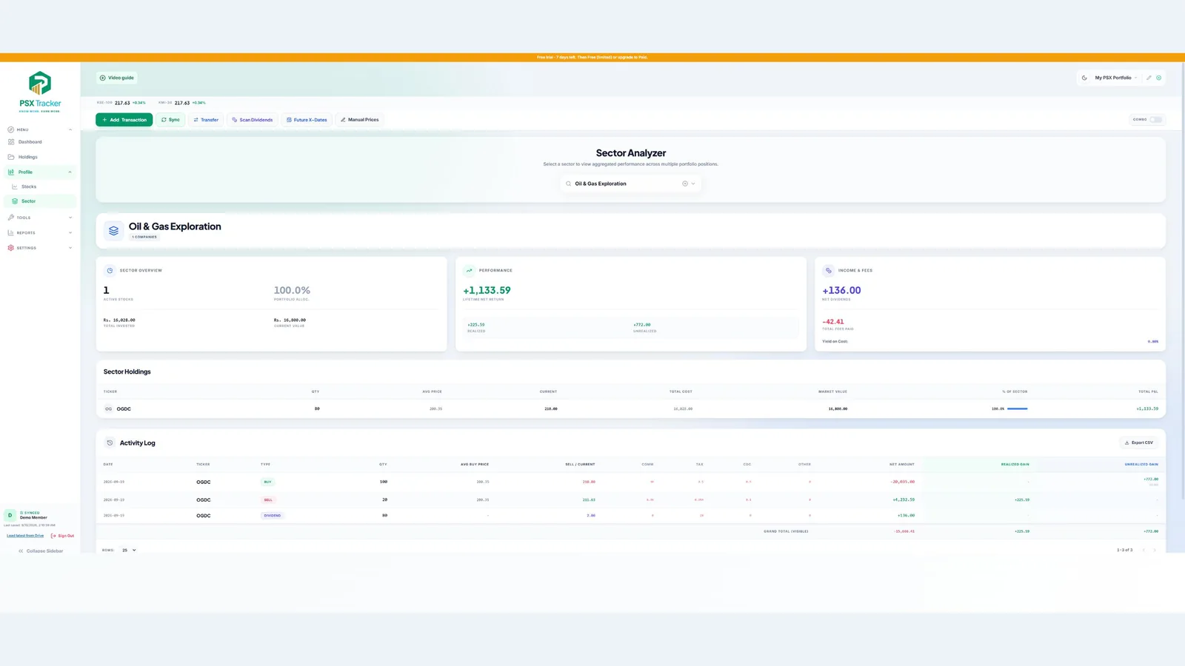This screenshot has height=666, width=1185.
Task: Click Collapse Sidebar
Action: pyautogui.click(x=41, y=551)
